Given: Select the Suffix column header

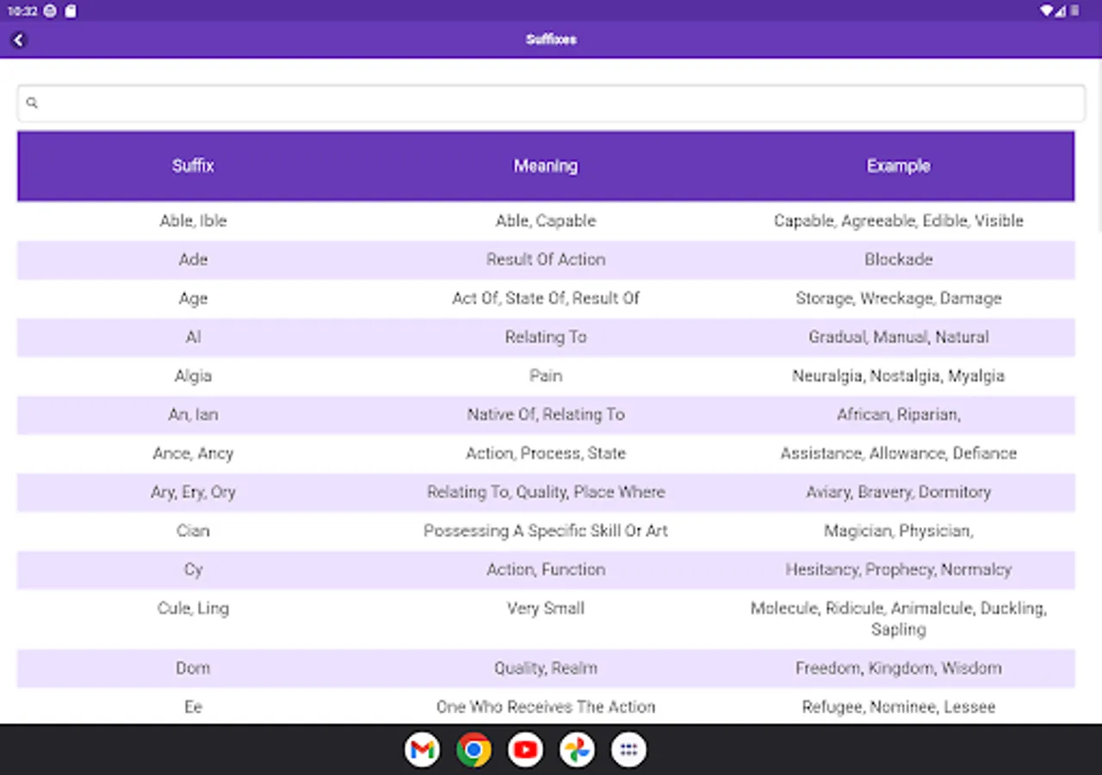Looking at the screenshot, I should point(193,165).
